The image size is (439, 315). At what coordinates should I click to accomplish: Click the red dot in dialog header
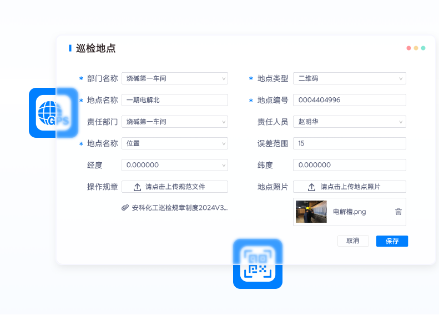tap(408, 48)
